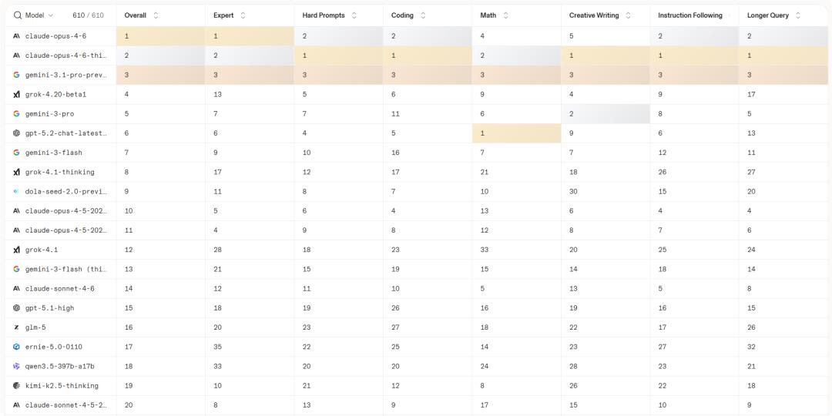Toggle sort arrows on the Expert column
This screenshot has width=832, height=416.
[x=243, y=15]
